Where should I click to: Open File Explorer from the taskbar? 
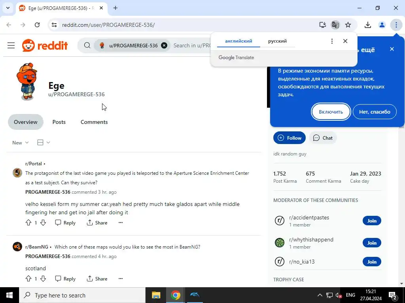pos(156,295)
